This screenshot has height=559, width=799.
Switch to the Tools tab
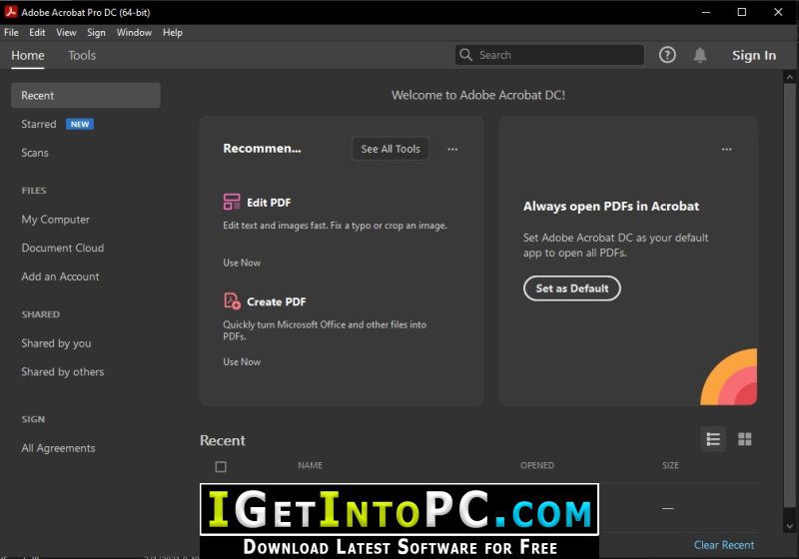click(x=82, y=55)
